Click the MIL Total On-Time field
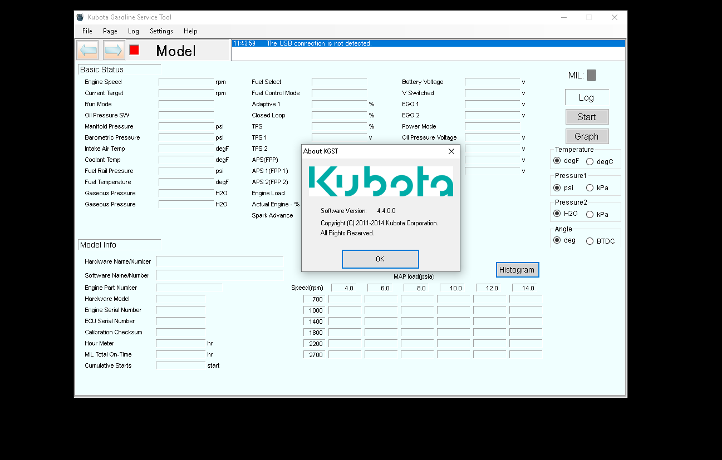The image size is (722, 460). [x=180, y=354]
